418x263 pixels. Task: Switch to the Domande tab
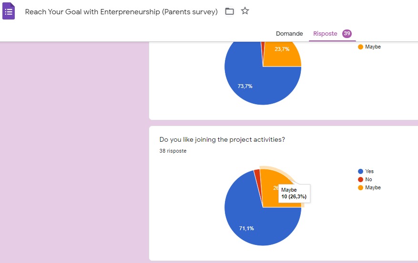[x=289, y=34]
